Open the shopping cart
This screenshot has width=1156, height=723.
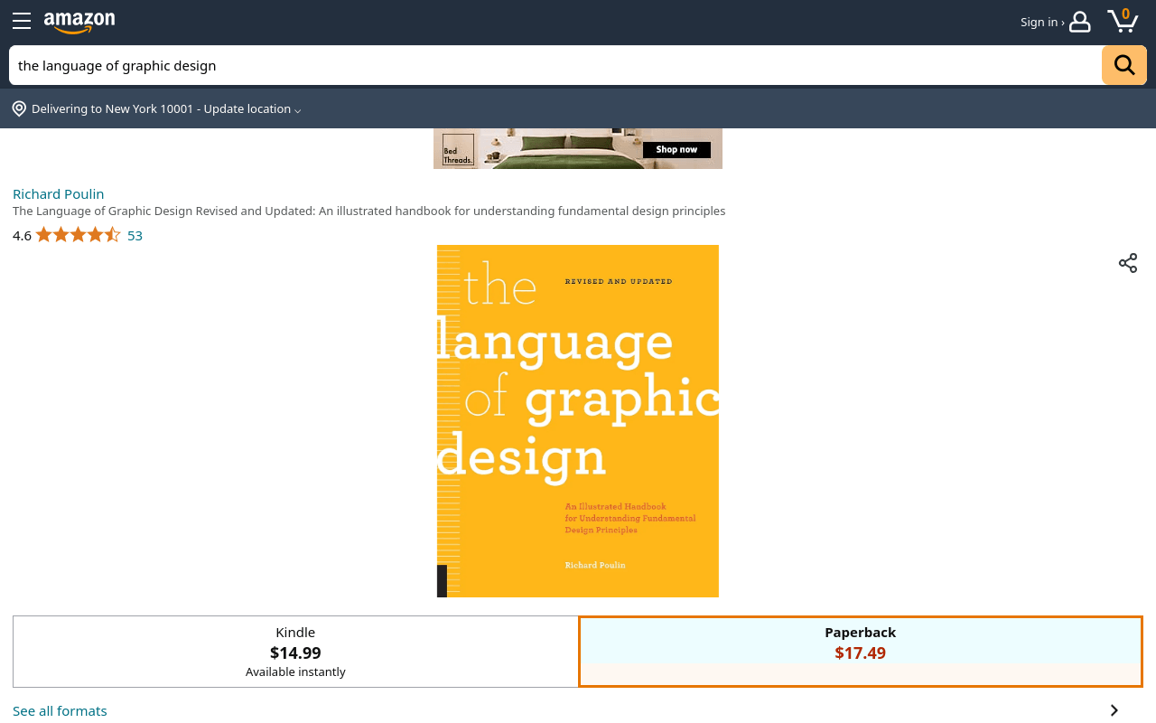(1123, 20)
